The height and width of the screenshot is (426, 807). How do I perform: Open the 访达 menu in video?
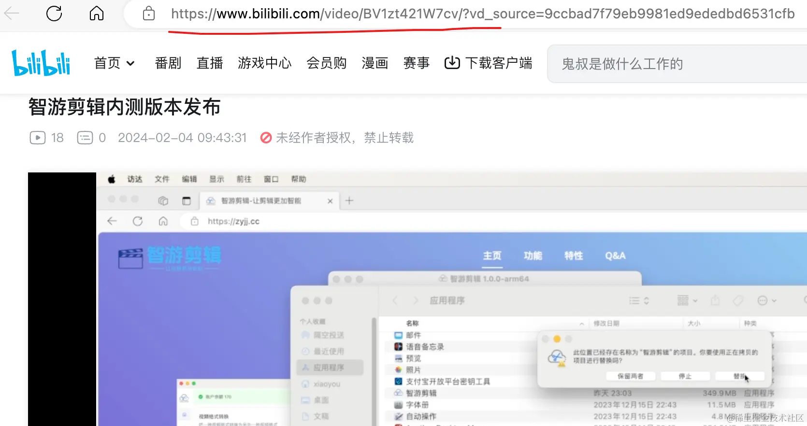pos(135,179)
